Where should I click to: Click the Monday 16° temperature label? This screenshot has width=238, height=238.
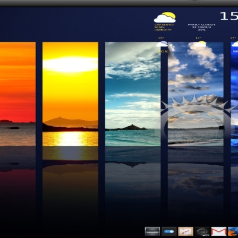(161, 37)
